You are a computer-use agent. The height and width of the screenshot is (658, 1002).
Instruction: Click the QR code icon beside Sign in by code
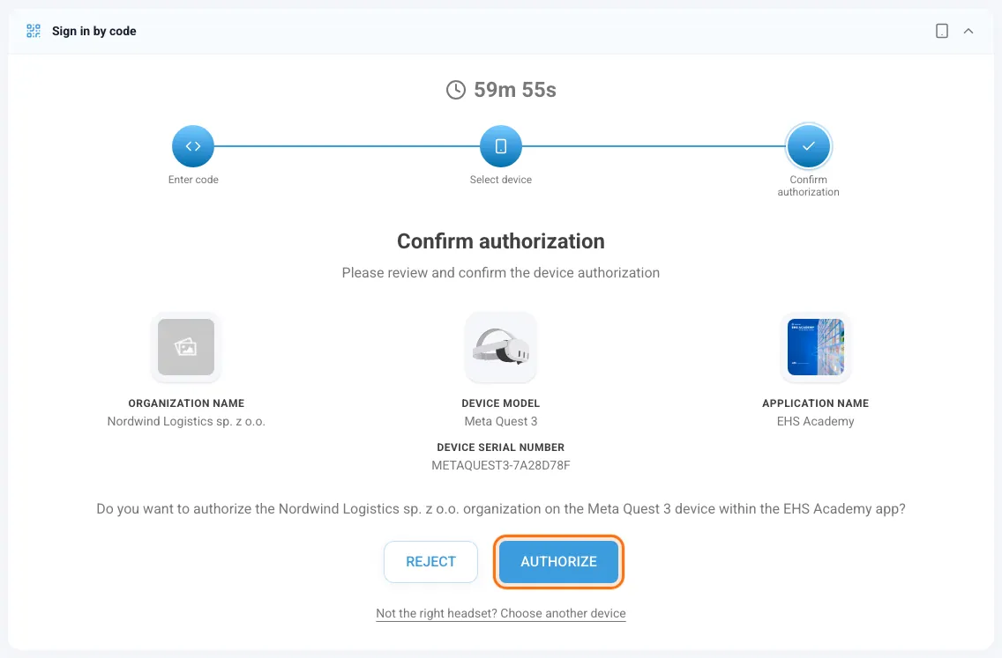click(34, 31)
